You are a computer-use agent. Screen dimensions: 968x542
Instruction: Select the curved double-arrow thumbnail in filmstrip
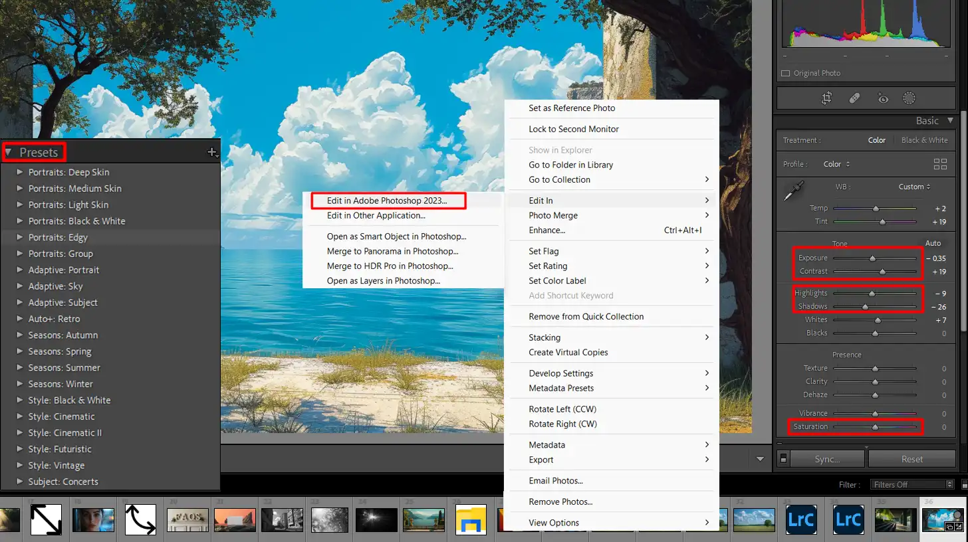coord(140,520)
